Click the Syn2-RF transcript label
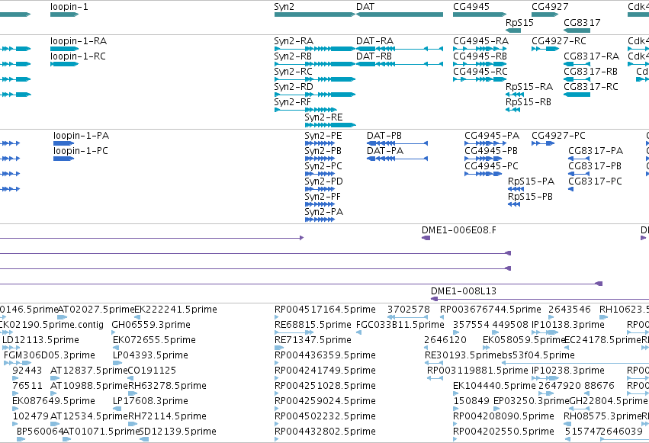This screenshot has width=649, height=443. point(292,102)
